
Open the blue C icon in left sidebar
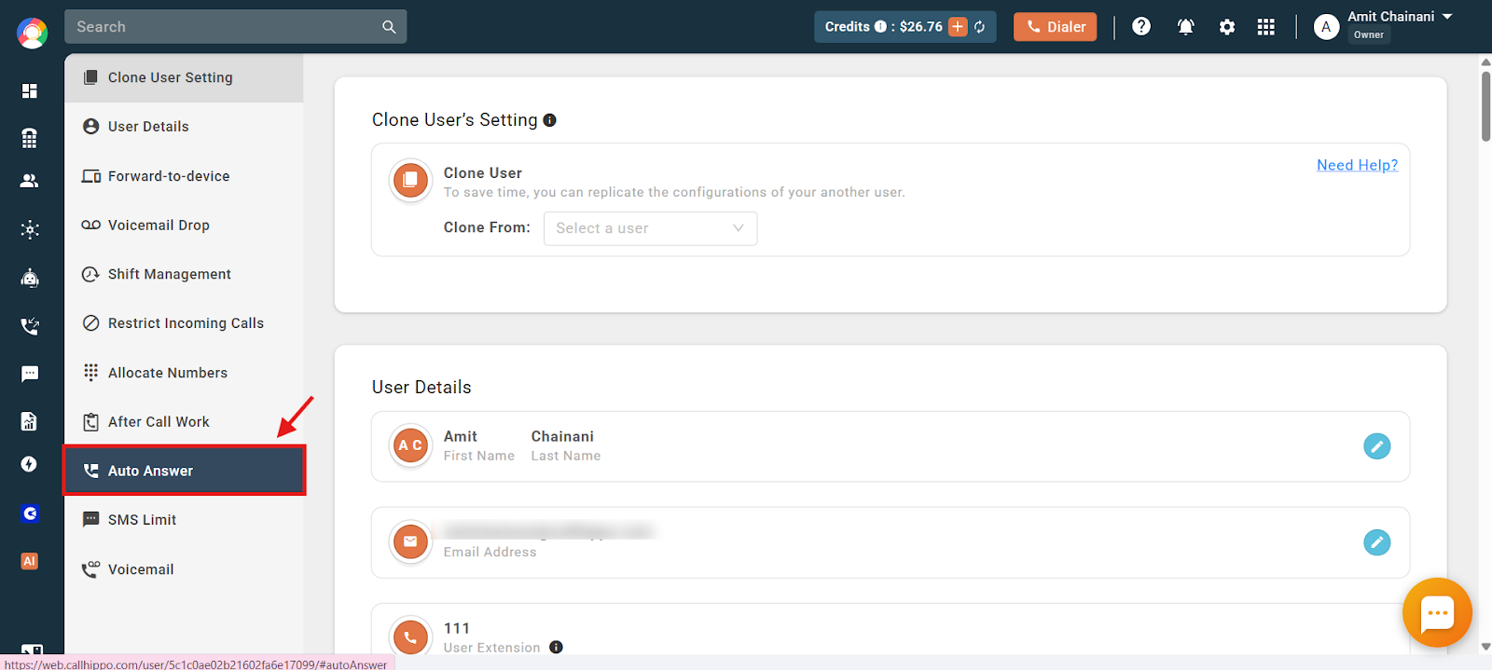click(x=30, y=513)
